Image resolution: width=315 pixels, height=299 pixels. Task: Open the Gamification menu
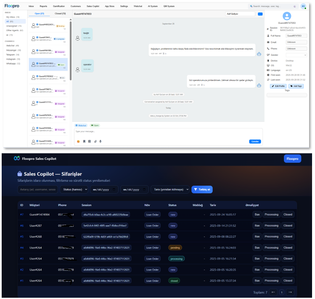pos(59,6)
